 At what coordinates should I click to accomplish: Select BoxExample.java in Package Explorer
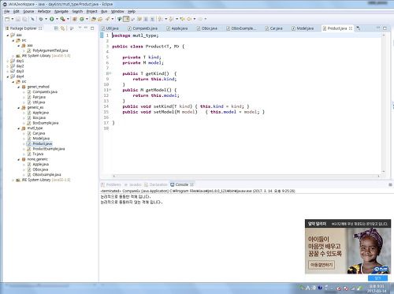(46, 123)
